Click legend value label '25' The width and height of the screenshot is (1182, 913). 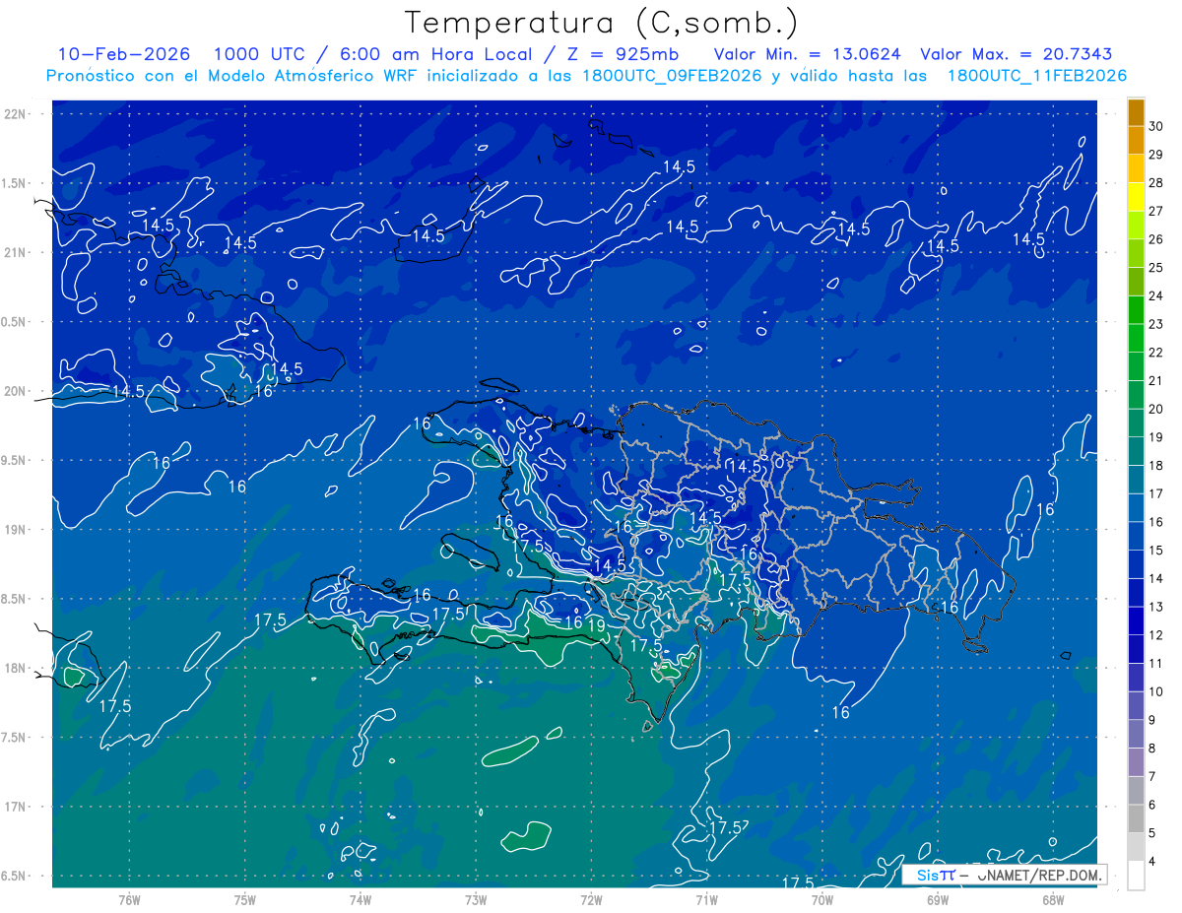point(1155,267)
